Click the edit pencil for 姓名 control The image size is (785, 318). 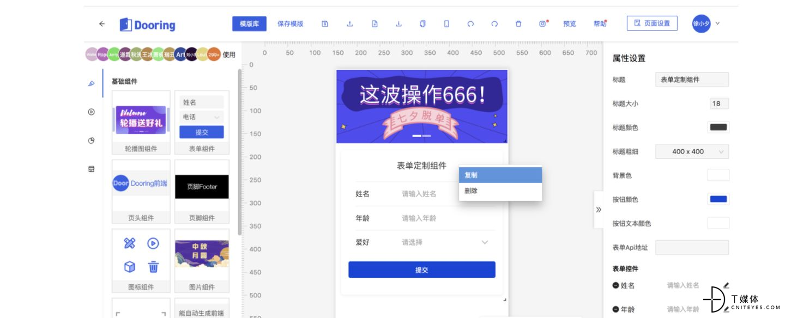[x=726, y=285]
